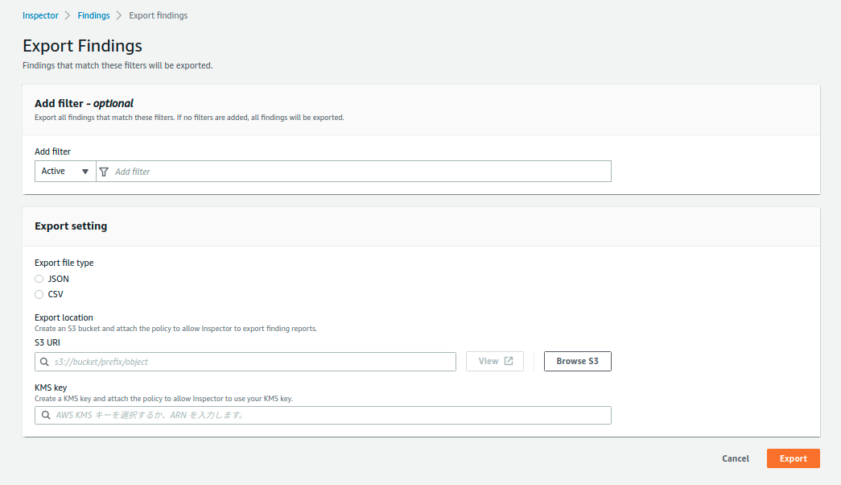Click the breadcrumb chevron after Findings
Viewport: 841px width, 485px height.
tap(119, 15)
